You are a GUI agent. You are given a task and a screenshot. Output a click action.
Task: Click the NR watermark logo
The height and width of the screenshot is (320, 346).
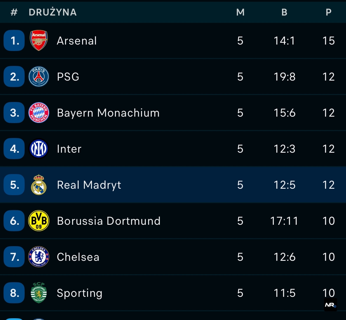coord(330,305)
